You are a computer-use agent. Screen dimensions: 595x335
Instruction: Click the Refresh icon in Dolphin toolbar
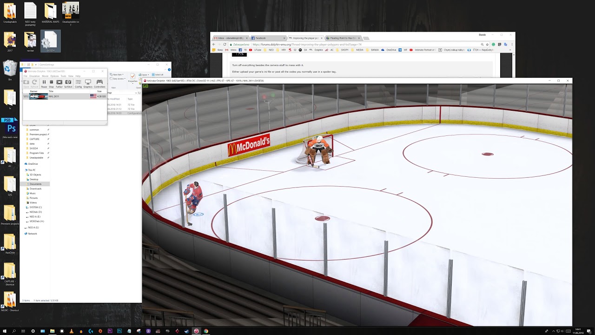click(x=34, y=83)
